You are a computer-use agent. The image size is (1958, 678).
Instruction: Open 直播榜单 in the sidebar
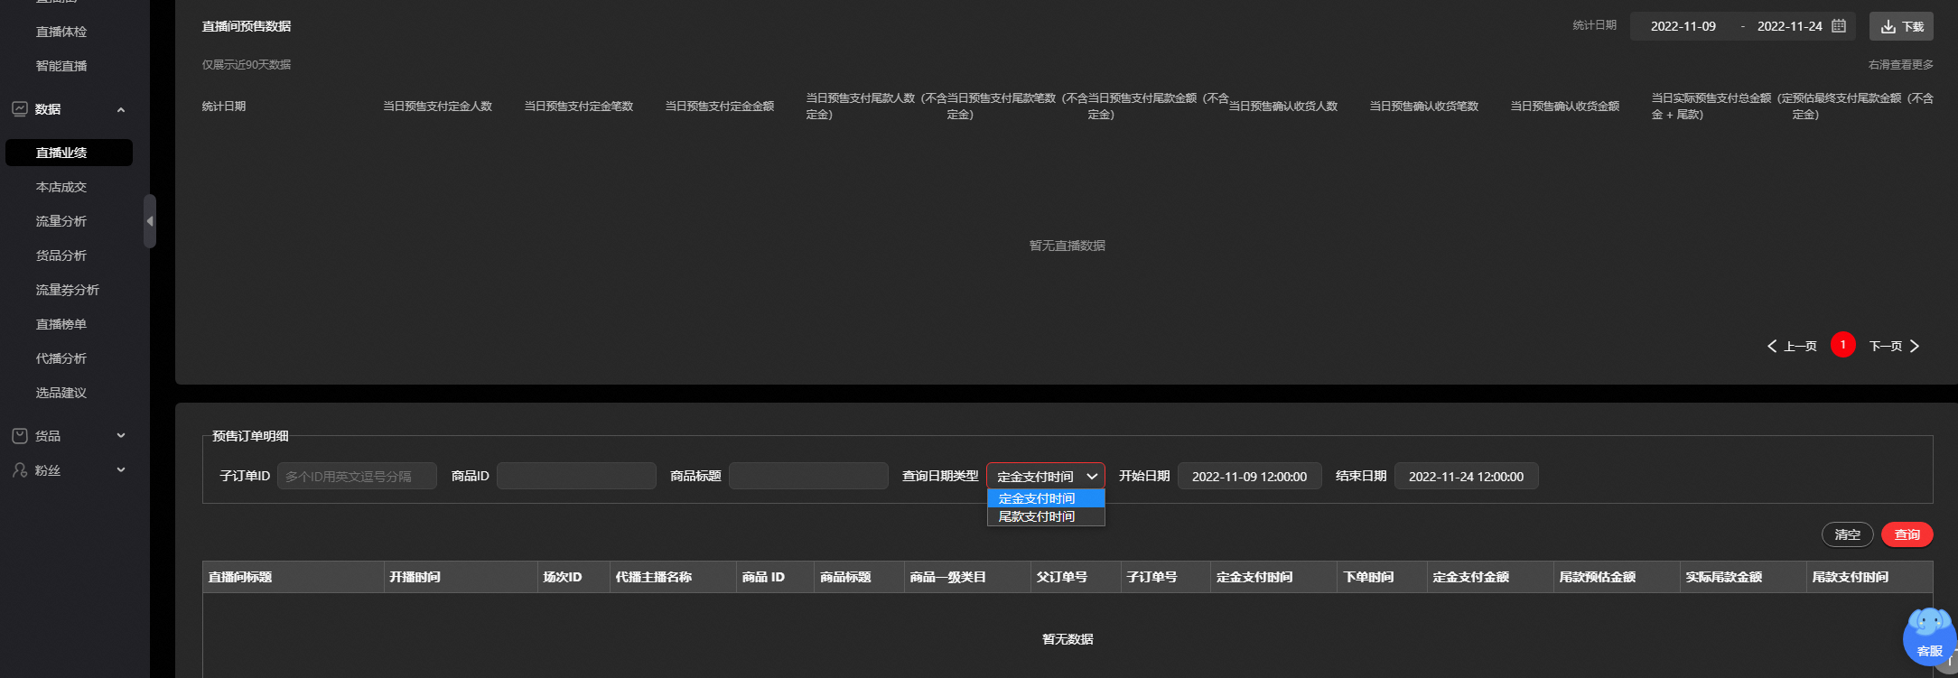61,324
